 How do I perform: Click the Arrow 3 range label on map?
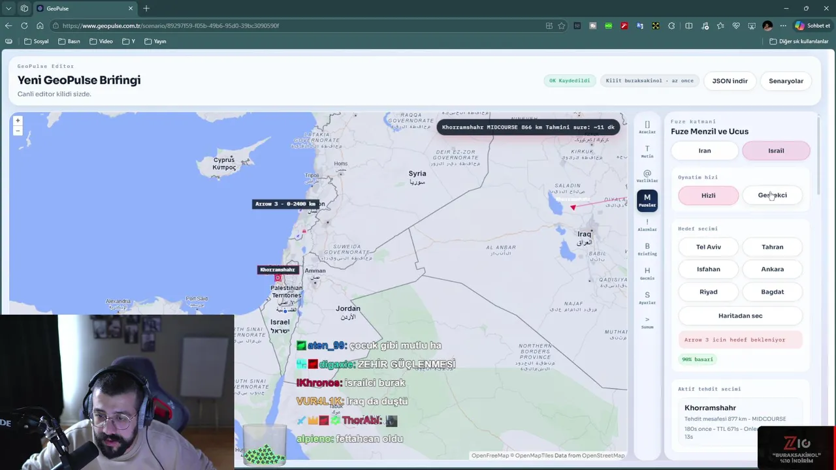tap(285, 204)
